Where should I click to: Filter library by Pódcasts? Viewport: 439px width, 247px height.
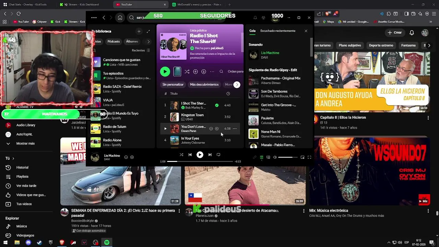pyautogui.click(x=114, y=42)
